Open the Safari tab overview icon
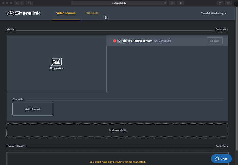The width and height of the screenshot is (238, 165). [228, 3]
